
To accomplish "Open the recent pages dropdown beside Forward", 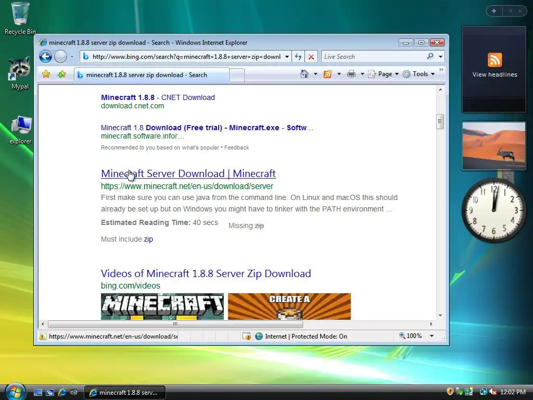I will [72, 57].
